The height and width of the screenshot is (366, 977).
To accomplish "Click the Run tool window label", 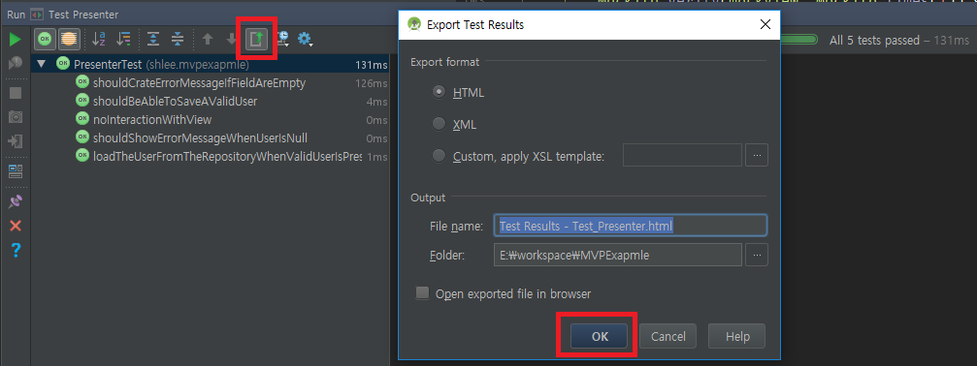I will [16, 15].
